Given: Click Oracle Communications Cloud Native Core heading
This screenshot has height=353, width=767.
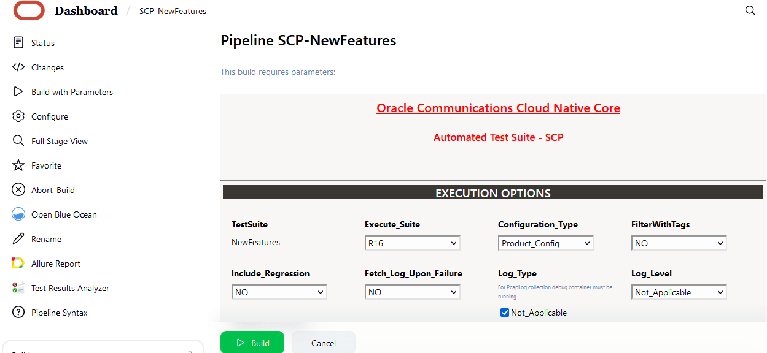Looking at the screenshot, I should (x=498, y=108).
